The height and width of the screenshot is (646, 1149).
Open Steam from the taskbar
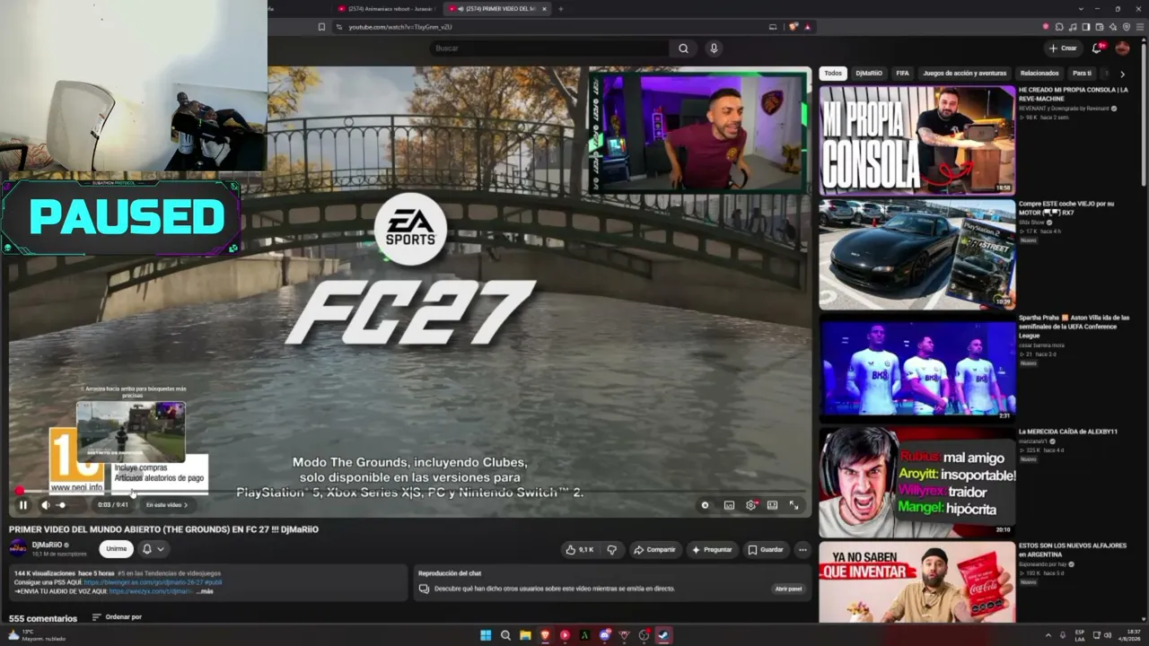[663, 635]
